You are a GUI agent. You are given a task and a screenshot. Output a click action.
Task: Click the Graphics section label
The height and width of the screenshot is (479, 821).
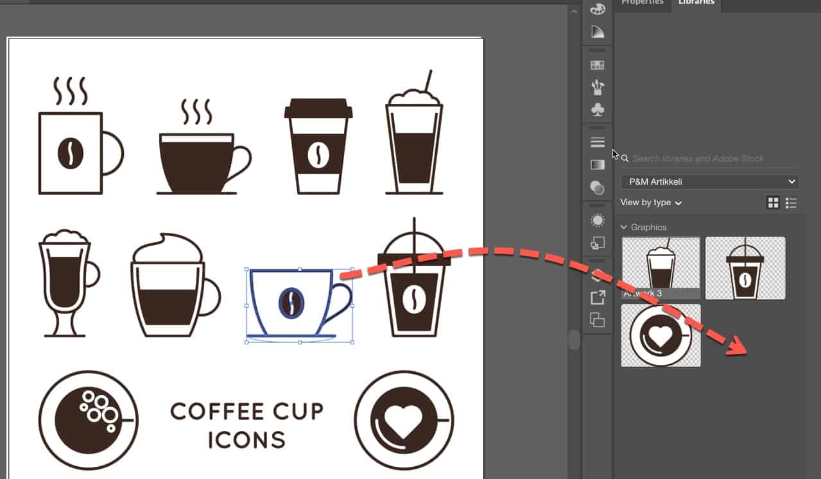click(x=648, y=227)
